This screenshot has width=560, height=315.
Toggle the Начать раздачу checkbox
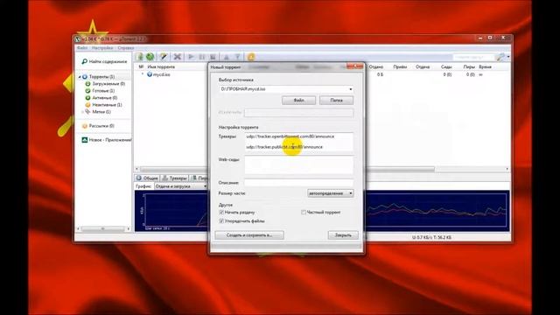pos(221,212)
